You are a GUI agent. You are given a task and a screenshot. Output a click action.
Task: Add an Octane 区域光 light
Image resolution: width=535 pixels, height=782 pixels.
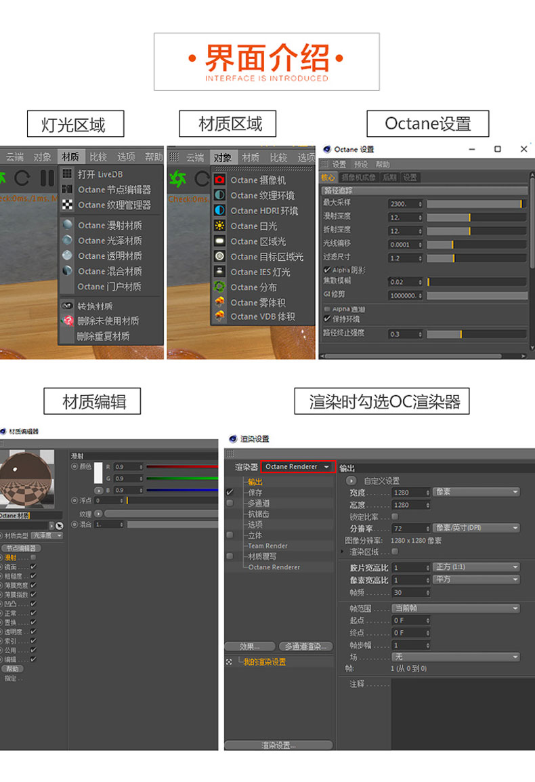[258, 241]
